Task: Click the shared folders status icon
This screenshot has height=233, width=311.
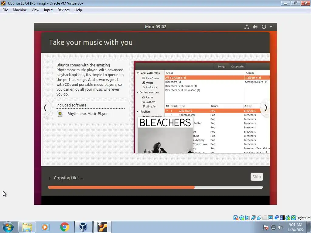Action: (265, 218)
